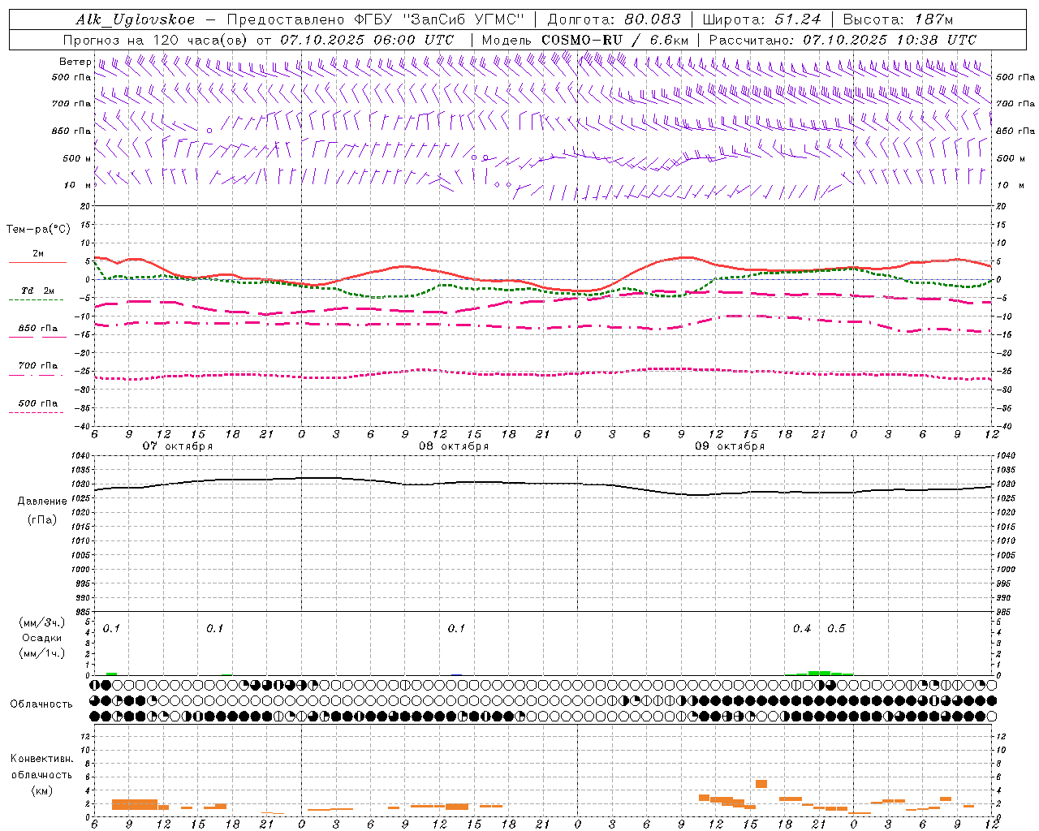The image size is (1039, 831).
Task: Click the Давление pressure panel label
Action: (42, 501)
